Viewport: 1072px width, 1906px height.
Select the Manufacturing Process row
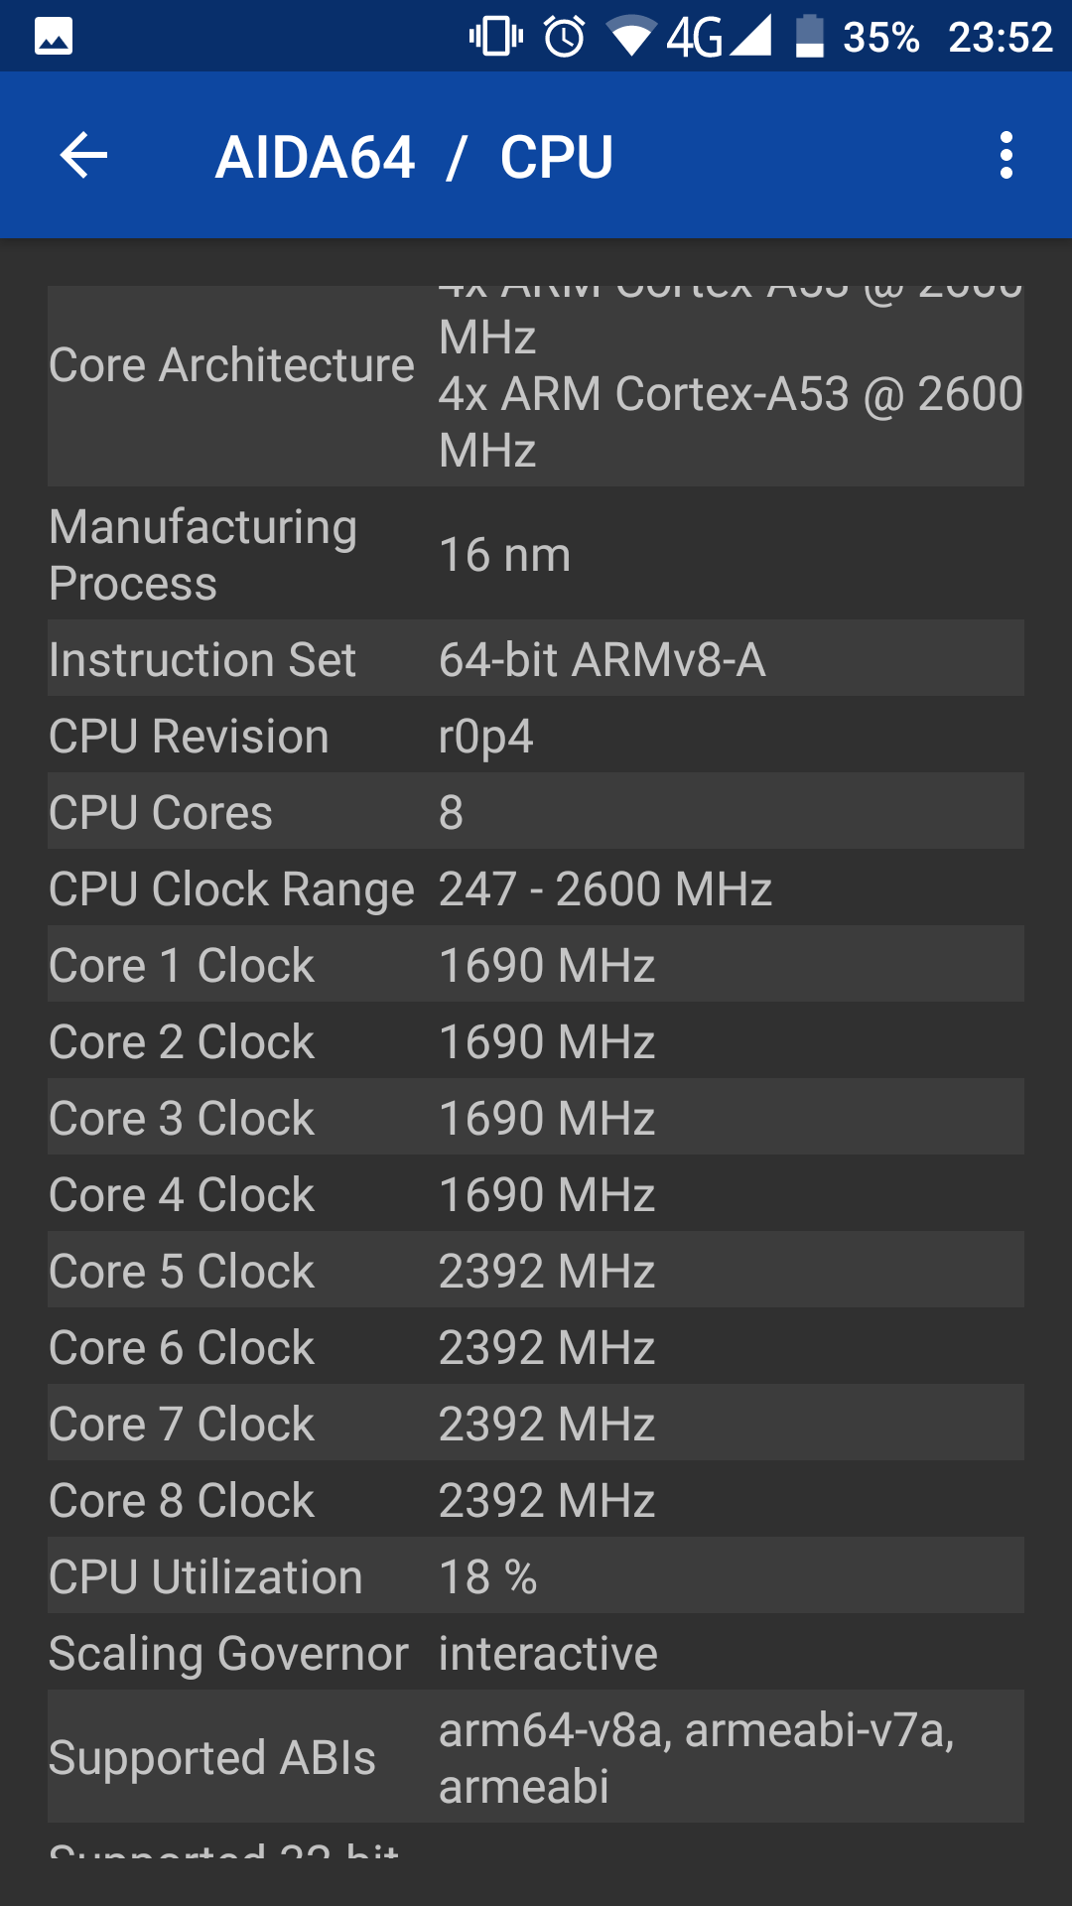(x=536, y=554)
